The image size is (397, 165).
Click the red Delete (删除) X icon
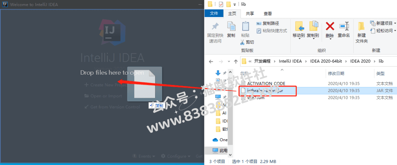point(330,26)
